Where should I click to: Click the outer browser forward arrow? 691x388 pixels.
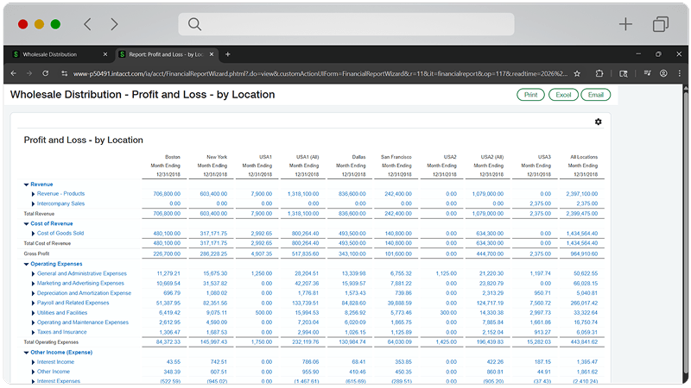114,24
